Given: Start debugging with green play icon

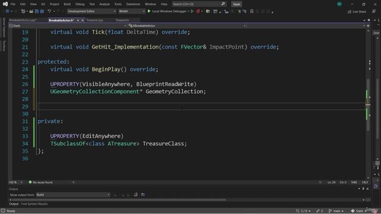Looking at the screenshot, I should point(149,11).
